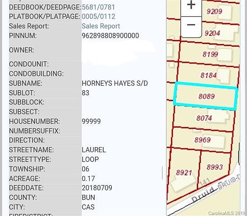Click the scrollbar handle beside the details panel
Image resolution: width=247 pixels, height=216 pixels.
[x=162, y=173]
